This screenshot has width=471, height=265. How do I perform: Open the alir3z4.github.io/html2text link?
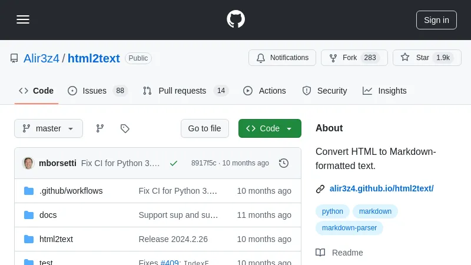click(x=381, y=188)
